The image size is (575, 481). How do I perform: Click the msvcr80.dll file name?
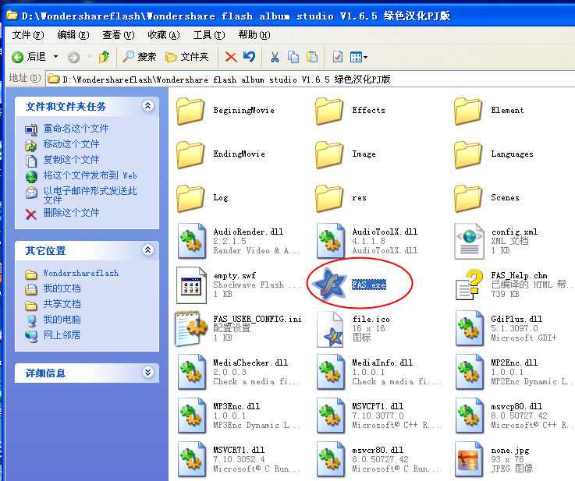(378, 450)
